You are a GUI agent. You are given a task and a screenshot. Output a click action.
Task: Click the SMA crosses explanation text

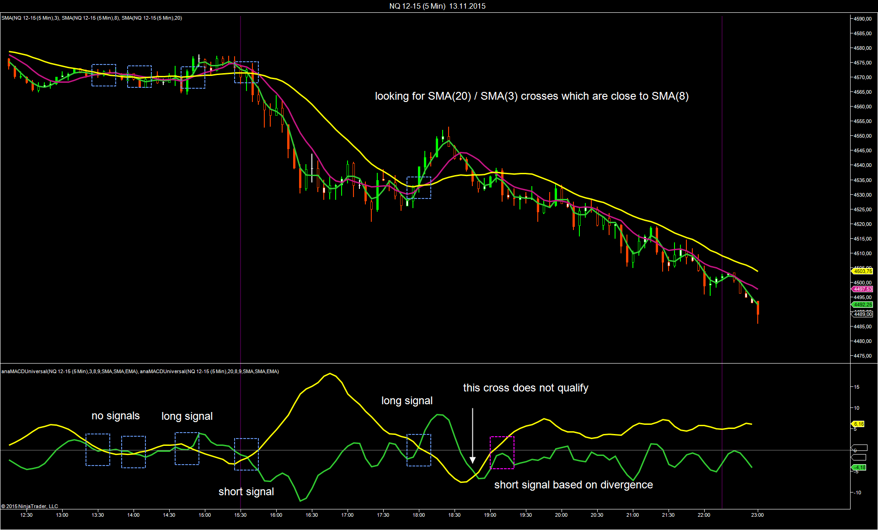tap(531, 96)
